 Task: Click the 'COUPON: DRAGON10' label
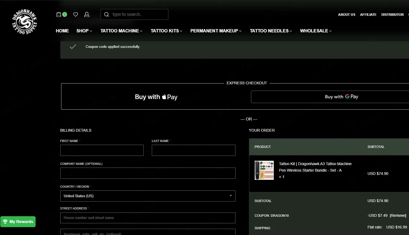272,216
